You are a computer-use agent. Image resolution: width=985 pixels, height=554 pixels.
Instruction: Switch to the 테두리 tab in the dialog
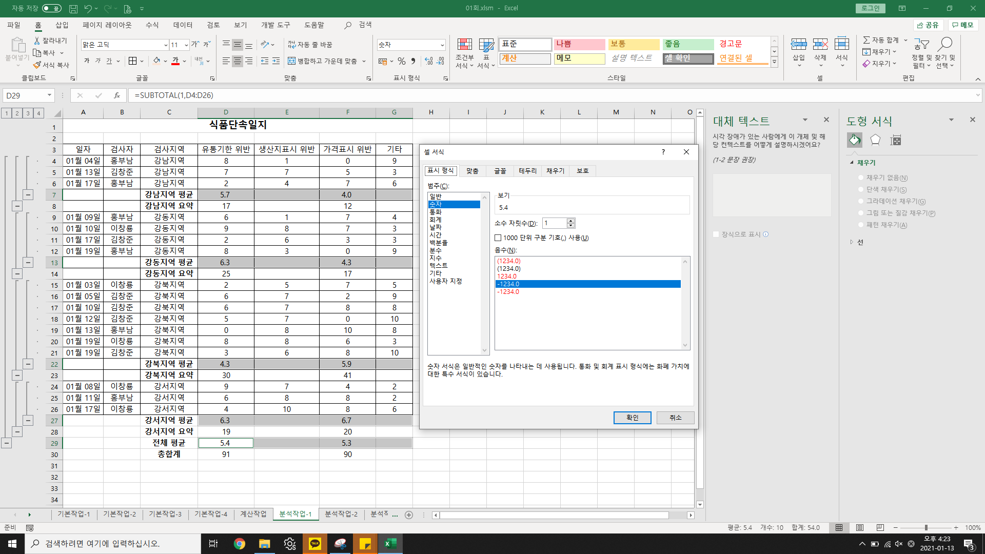point(527,171)
